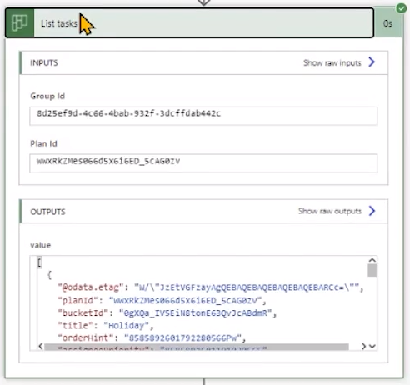The width and height of the screenshot is (410, 385).
Task: Click the INPUTS section header
Action: pos(44,63)
